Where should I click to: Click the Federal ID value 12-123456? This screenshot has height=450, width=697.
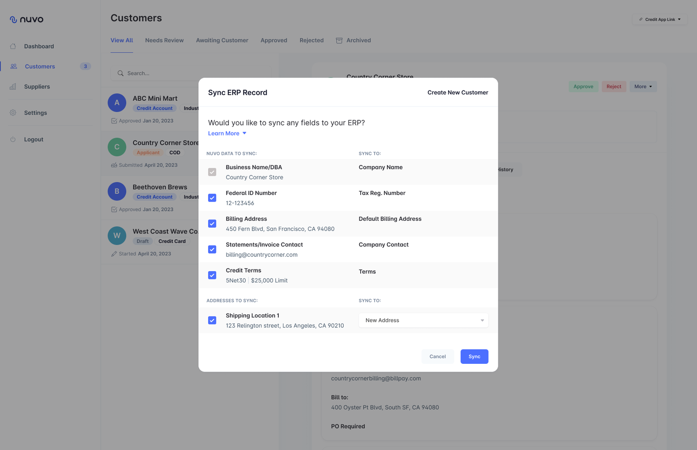point(240,203)
